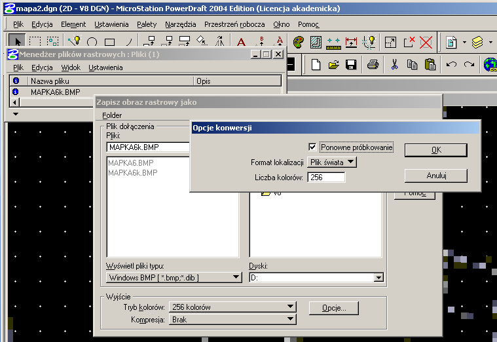
Task: Select MAPKA6k.BMP in the grayed file list
Action: pyautogui.click(x=132, y=172)
